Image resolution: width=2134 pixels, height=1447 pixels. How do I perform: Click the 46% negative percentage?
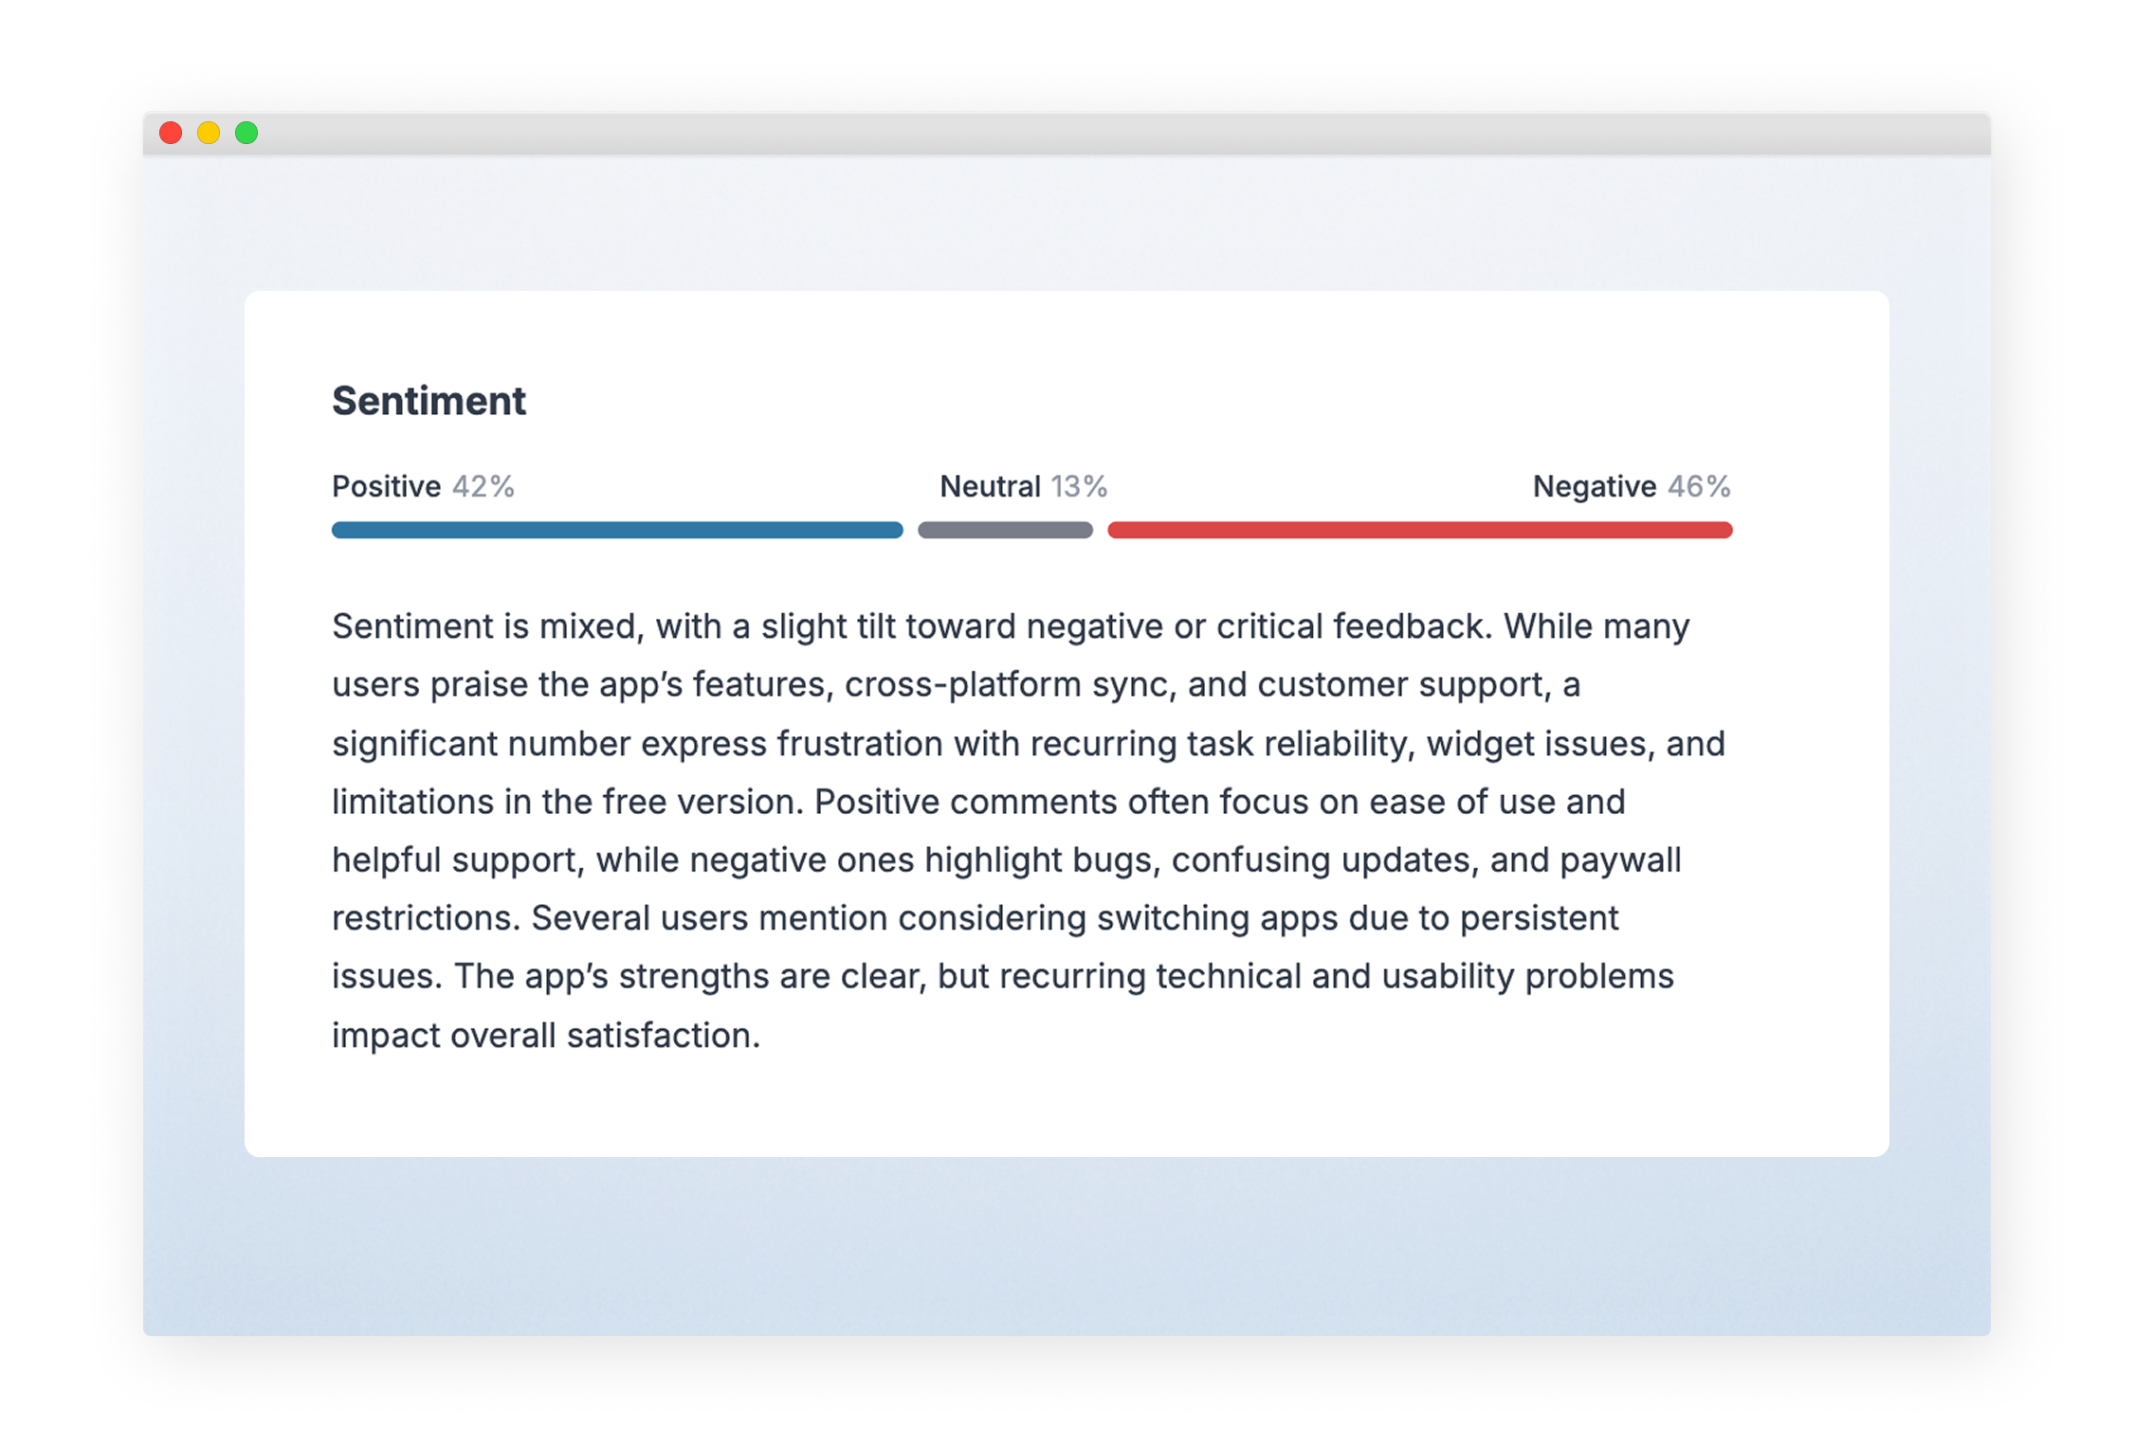coord(1699,486)
